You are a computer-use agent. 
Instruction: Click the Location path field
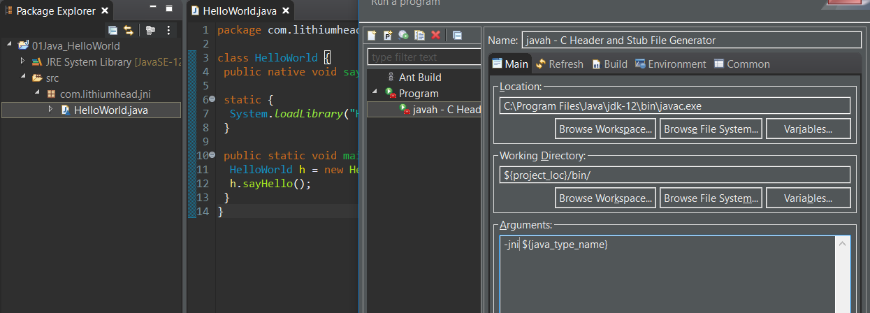pos(675,105)
